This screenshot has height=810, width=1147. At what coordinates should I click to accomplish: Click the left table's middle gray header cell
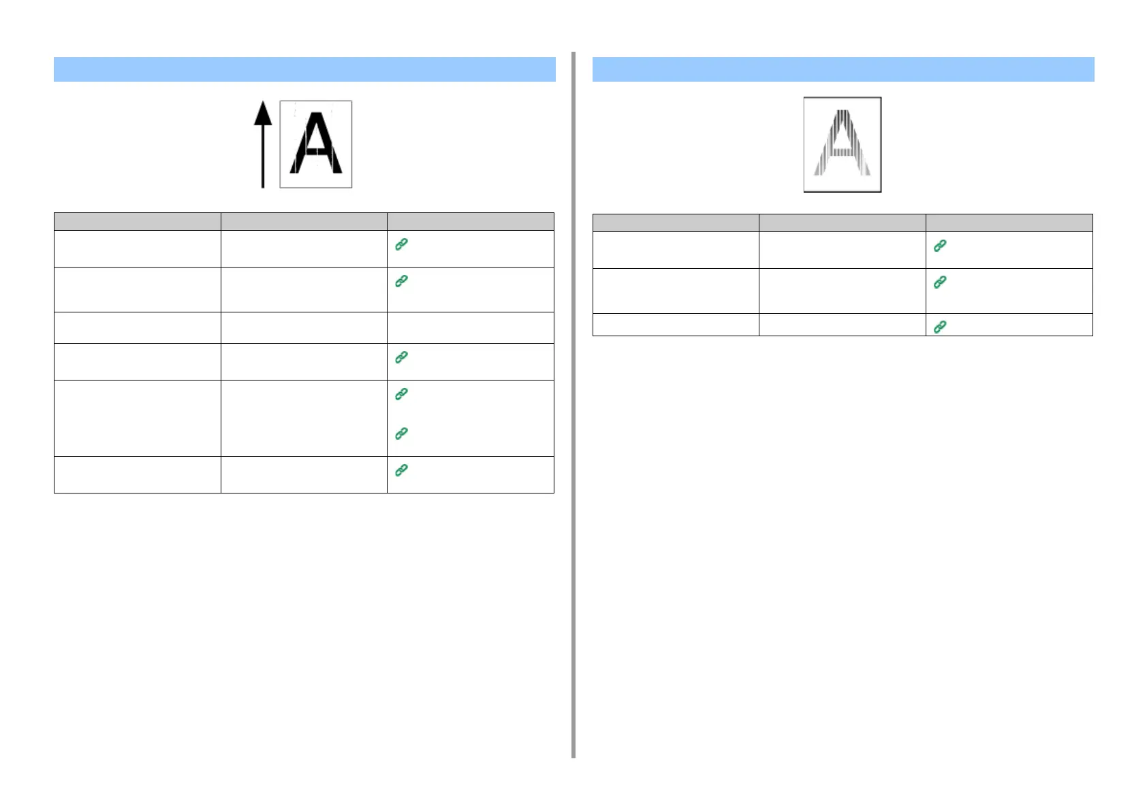click(304, 221)
